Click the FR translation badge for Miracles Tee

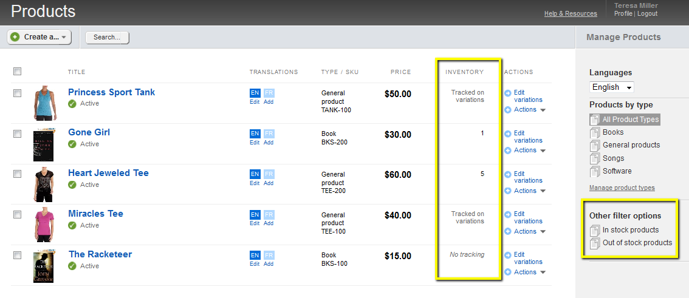[269, 215]
